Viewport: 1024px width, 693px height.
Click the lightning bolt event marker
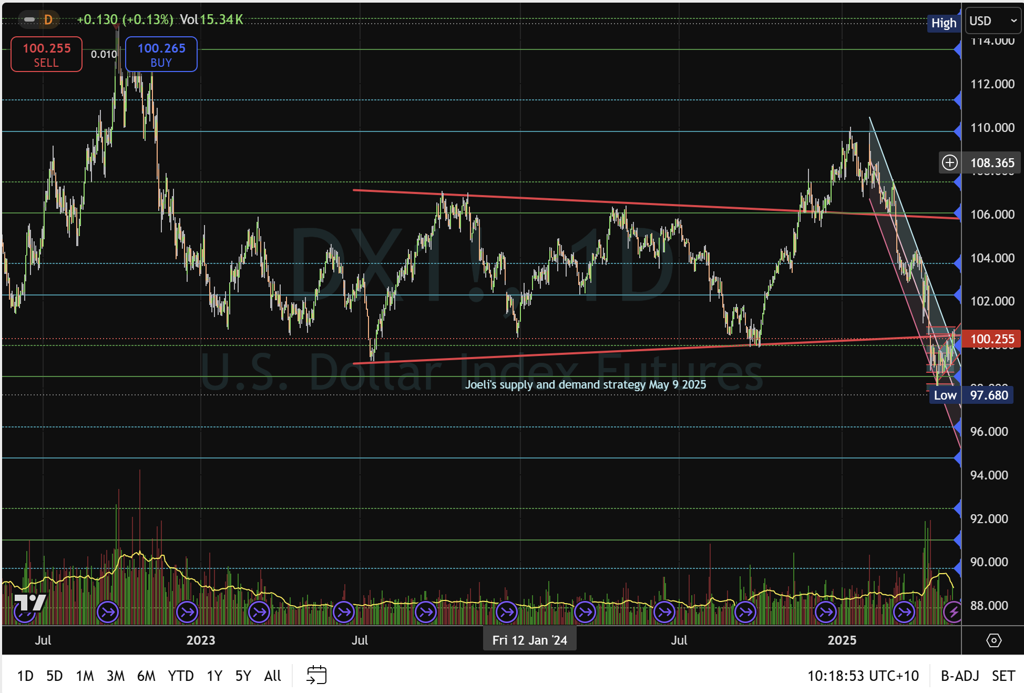click(953, 612)
